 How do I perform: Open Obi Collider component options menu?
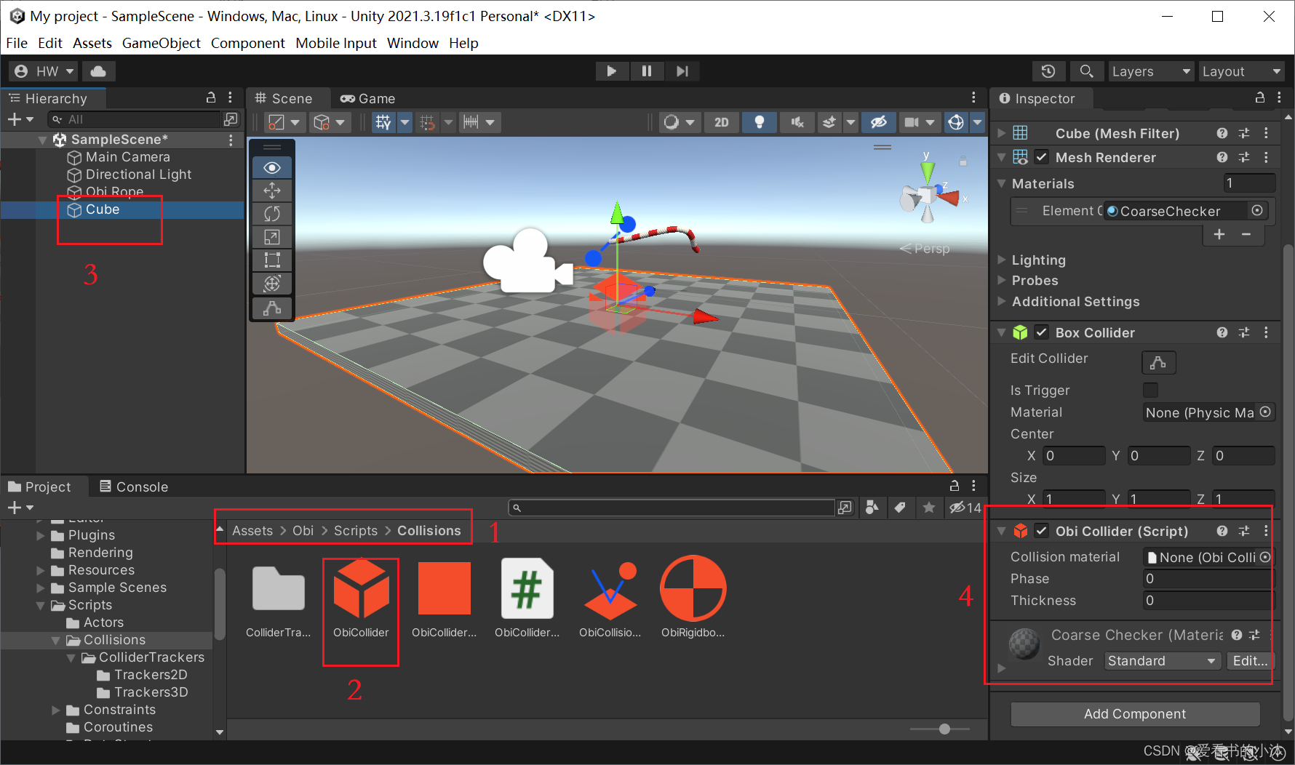[x=1266, y=531]
